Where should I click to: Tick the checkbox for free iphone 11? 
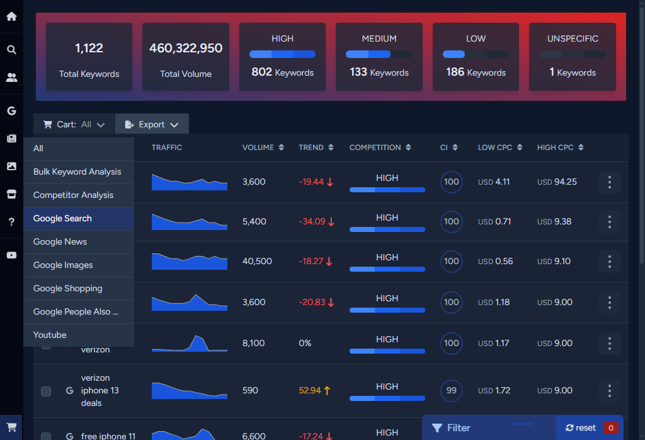coord(46,436)
